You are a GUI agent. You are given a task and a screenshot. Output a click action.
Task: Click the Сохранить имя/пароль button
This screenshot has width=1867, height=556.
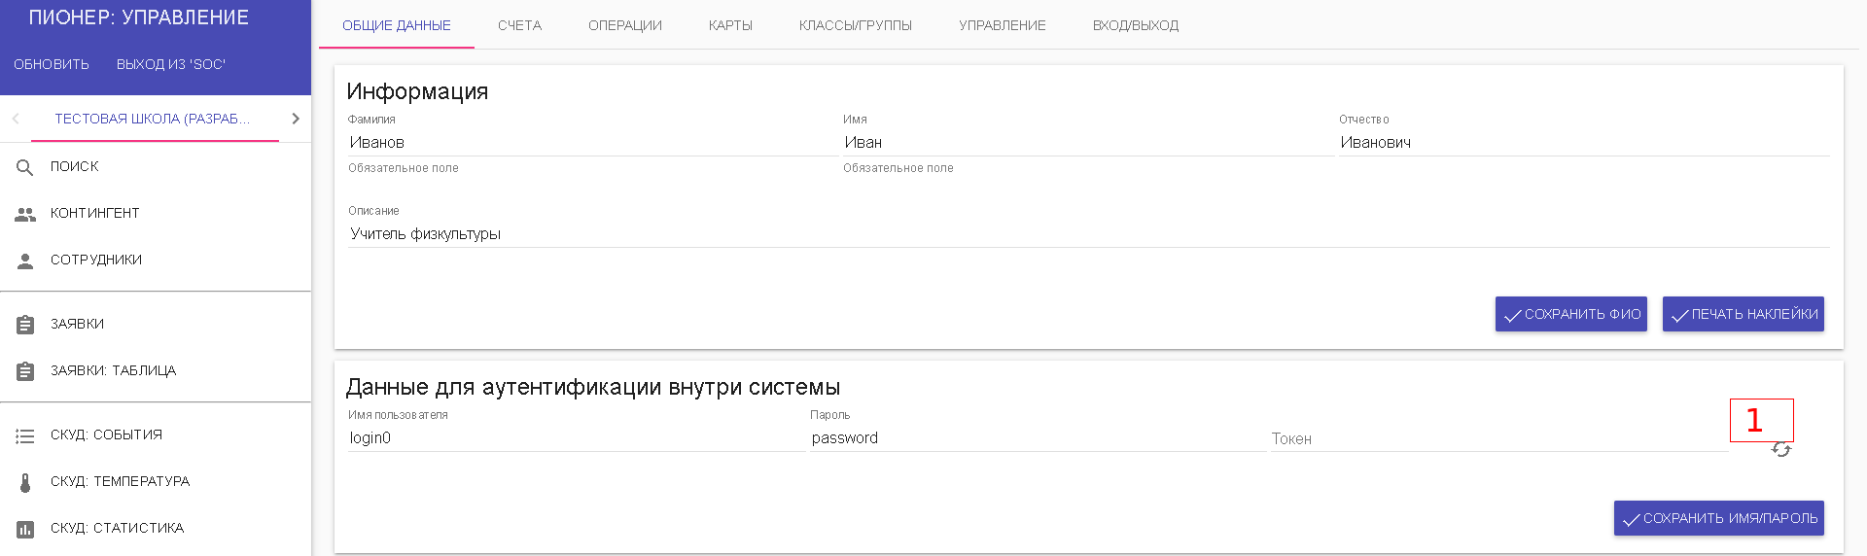pyautogui.click(x=1719, y=518)
